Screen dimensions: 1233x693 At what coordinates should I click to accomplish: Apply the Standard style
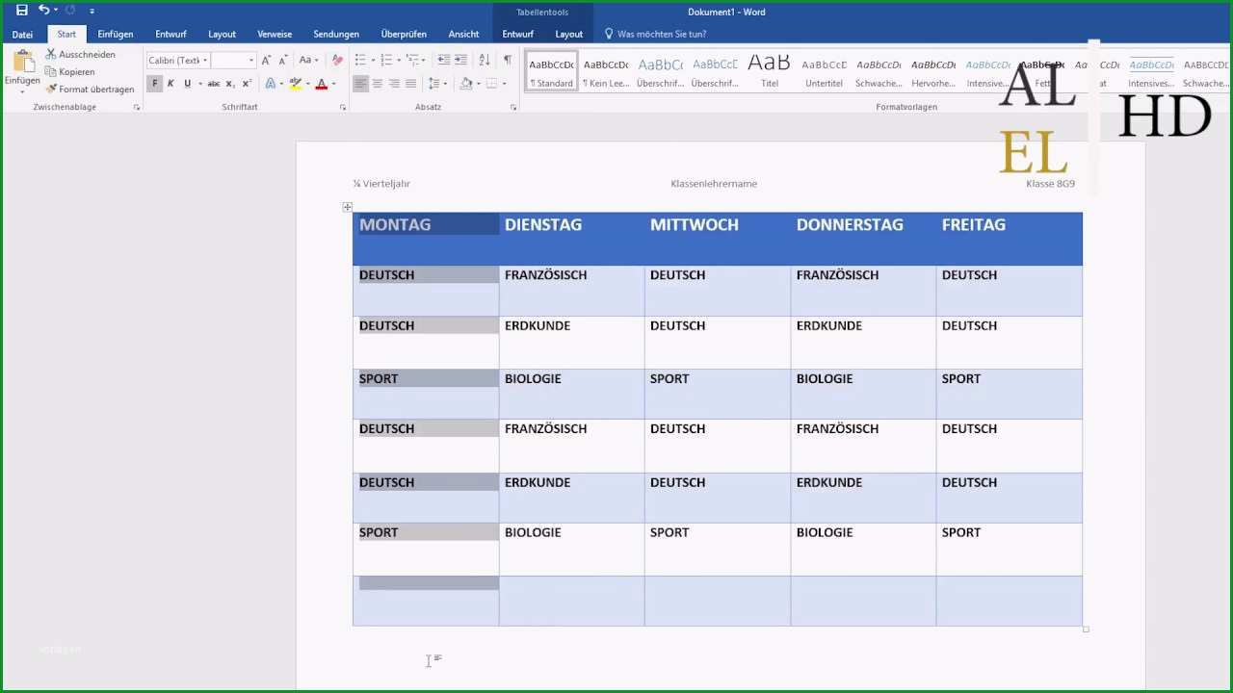click(x=551, y=71)
